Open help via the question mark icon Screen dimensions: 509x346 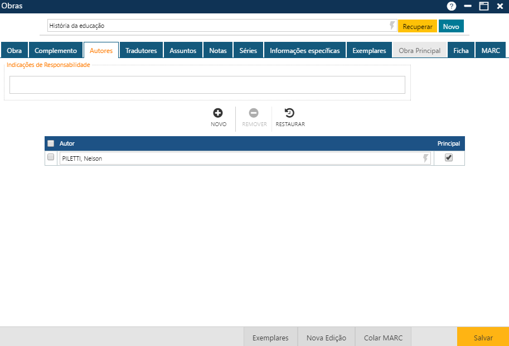pos(450,6)
